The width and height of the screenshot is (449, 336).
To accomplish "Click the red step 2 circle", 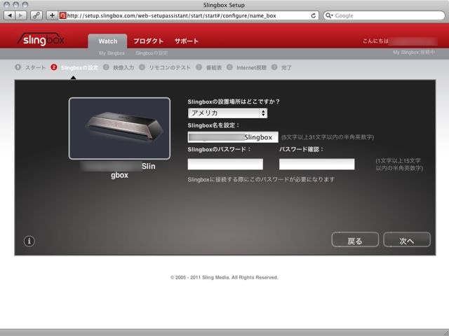I will [x=54, y=67].
